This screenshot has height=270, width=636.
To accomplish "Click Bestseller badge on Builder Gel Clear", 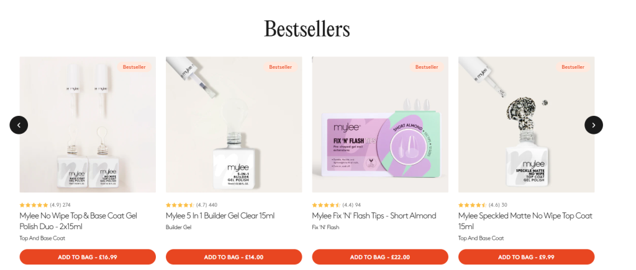I will [280, 67].
